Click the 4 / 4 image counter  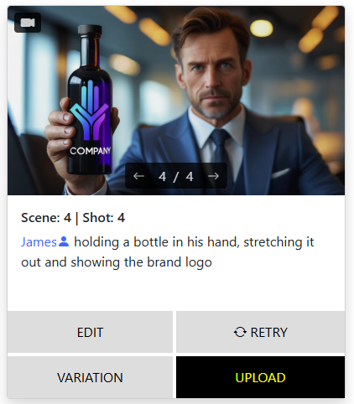coord(176,176)
